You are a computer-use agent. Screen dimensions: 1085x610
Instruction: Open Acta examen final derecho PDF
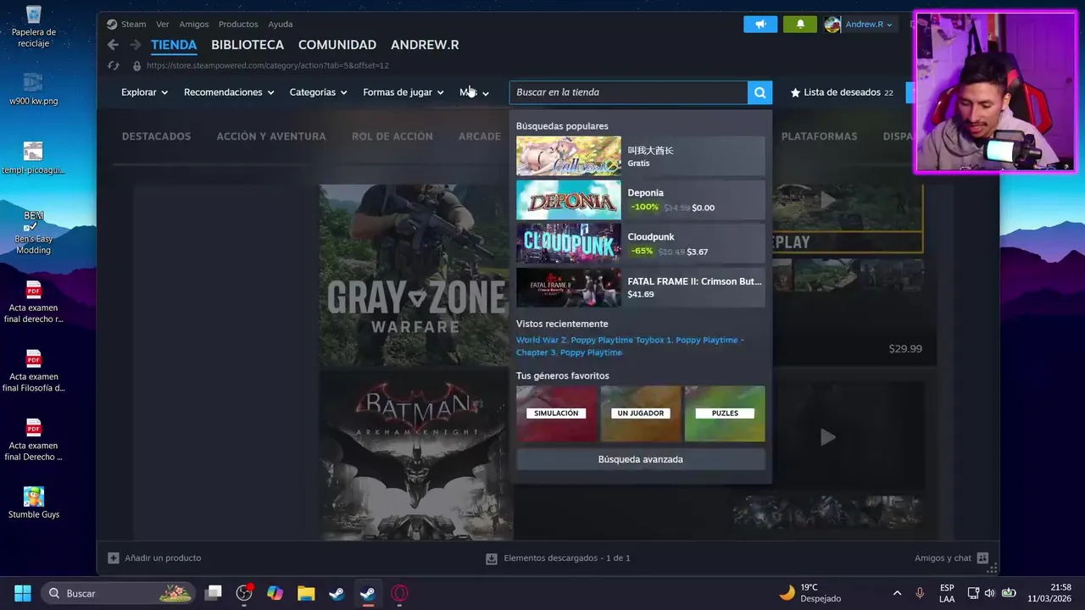(x=34, y=290)
